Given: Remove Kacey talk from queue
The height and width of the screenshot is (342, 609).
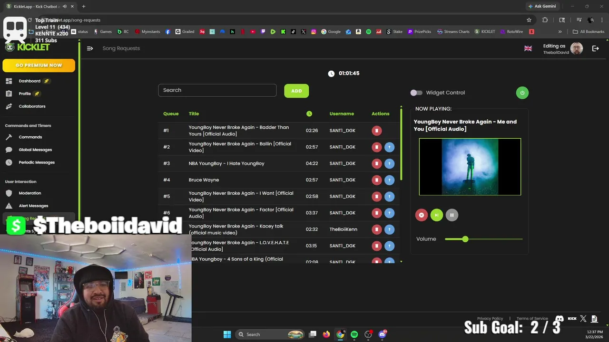Looking at the screenshot, I should [377, 229].
